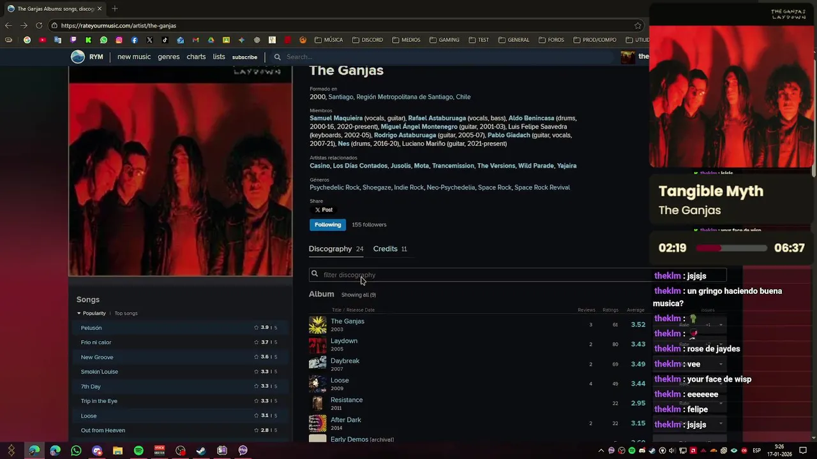This screenshot has height=459, width=817.
Task: Open related artist Wild Parade
Action: click(x=536, y=166)
